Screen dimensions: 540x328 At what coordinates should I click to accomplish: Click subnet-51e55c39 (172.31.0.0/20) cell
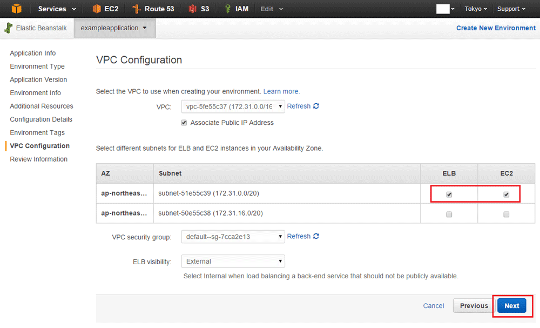[x=287, y=193]
